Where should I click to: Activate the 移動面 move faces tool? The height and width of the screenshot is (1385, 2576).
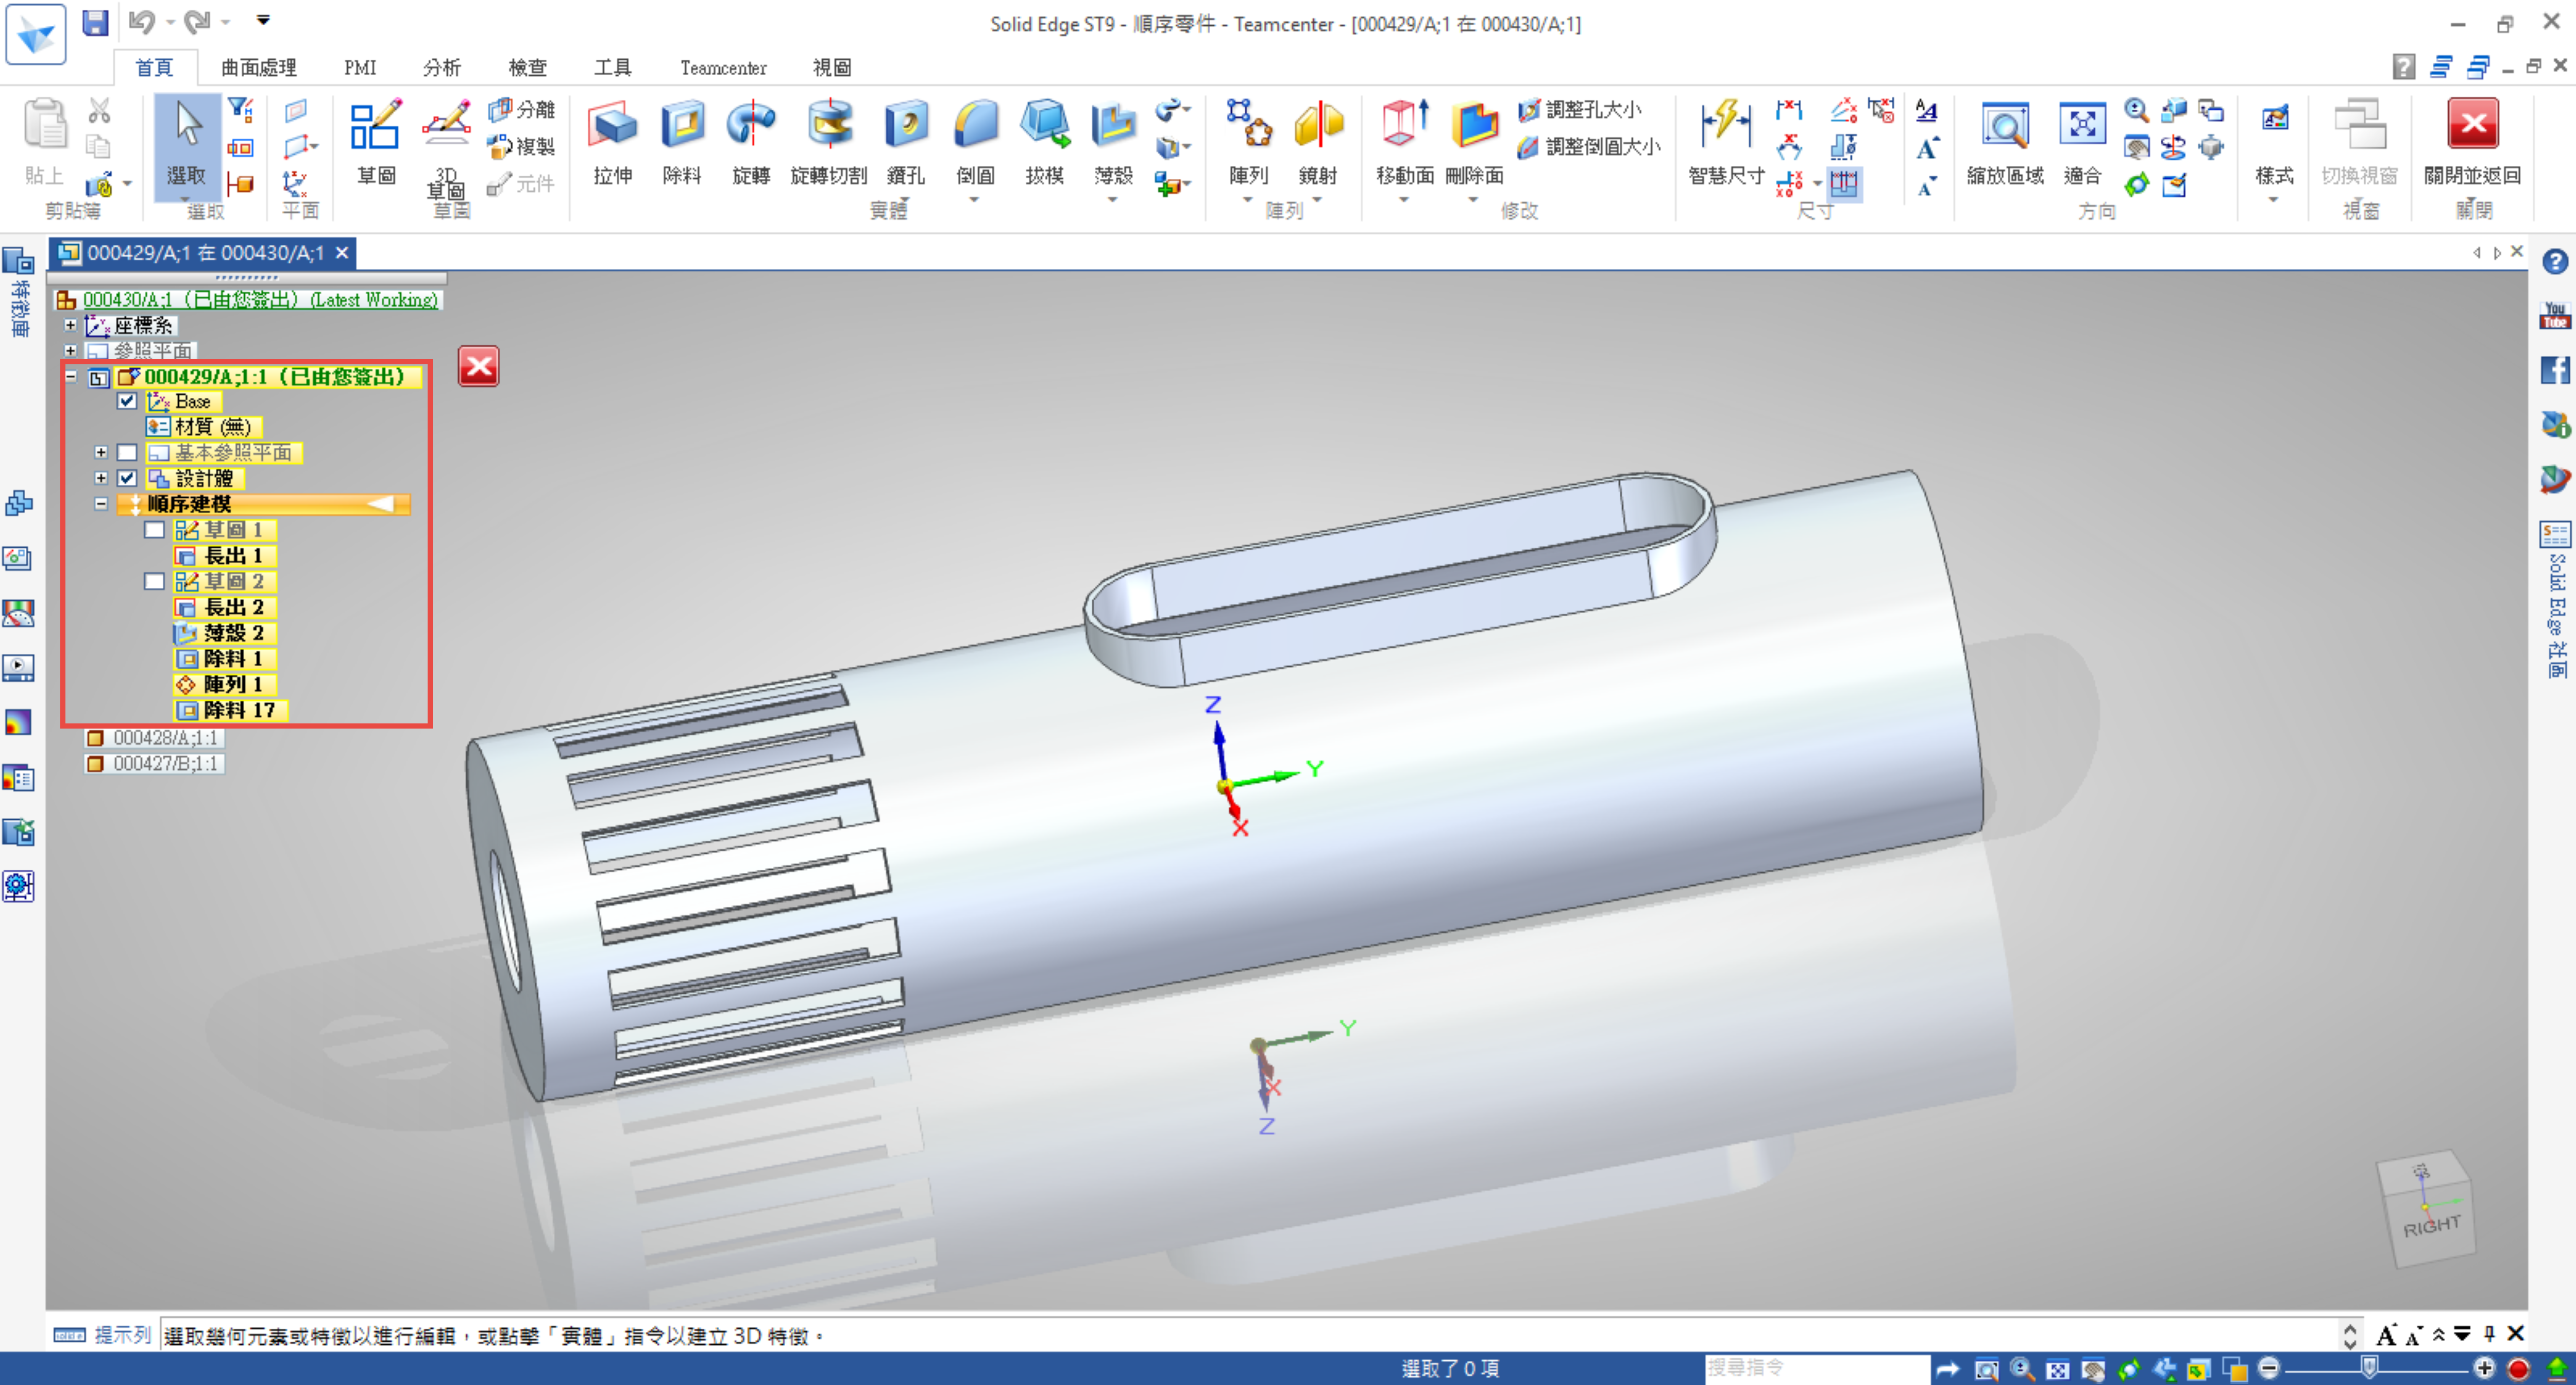coord(1405,141)
